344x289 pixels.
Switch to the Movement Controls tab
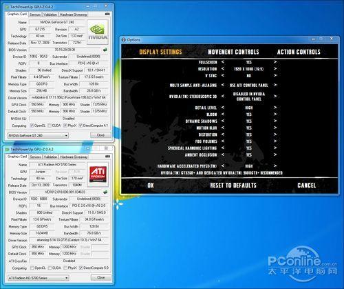click(233, 52)
